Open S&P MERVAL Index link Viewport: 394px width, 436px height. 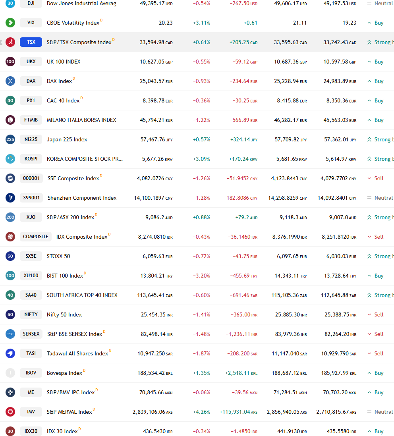69,412
